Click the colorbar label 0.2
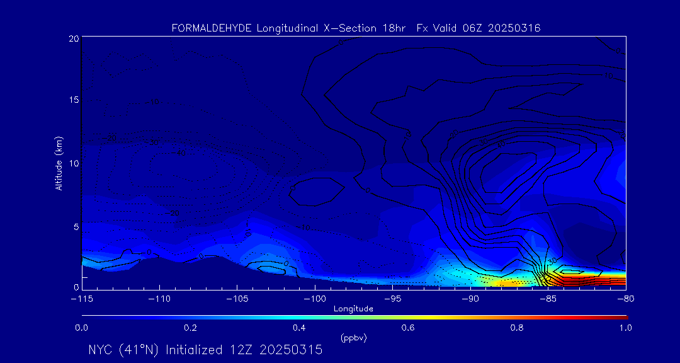 click(190, 328)
